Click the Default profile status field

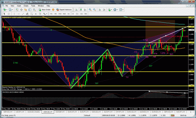[x=87, y=115]
